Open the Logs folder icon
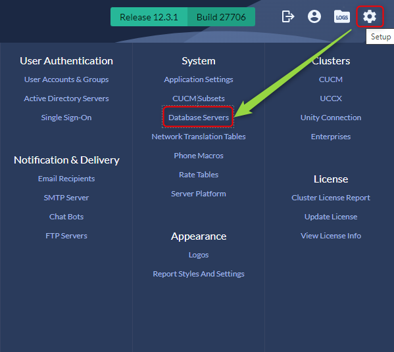 pyautogui.click(x=342, y=16)
